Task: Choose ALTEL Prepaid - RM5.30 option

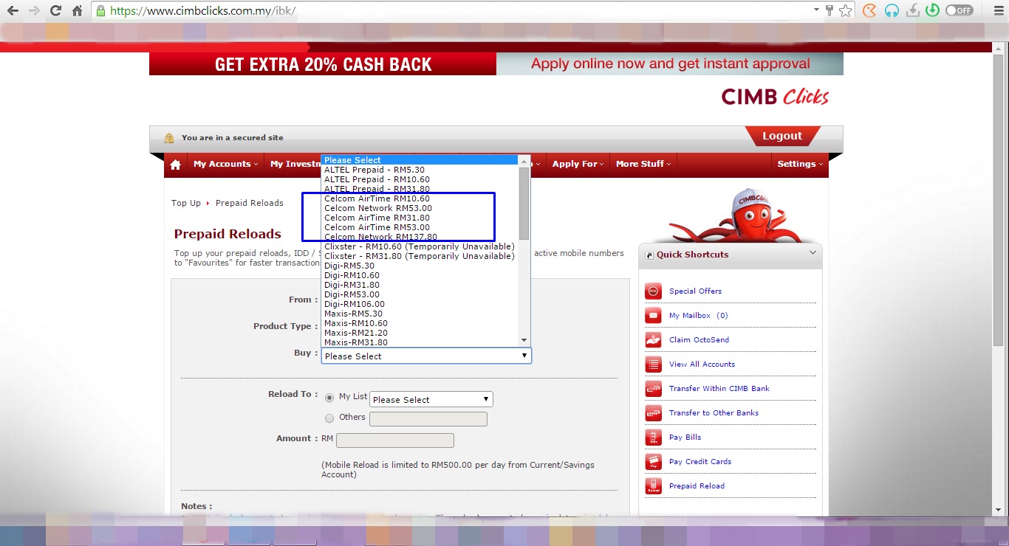Action: pos(420,170)
